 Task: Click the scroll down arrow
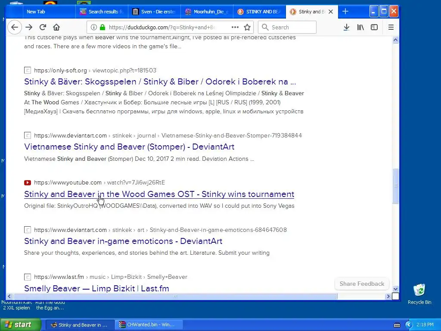395,289
